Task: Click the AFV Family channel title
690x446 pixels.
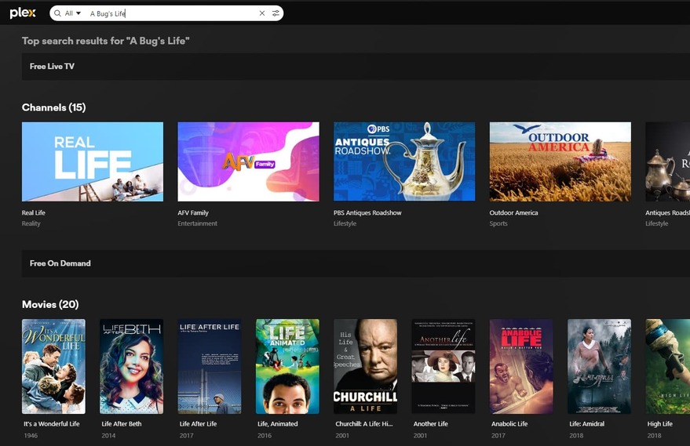Action: point(193,212)
